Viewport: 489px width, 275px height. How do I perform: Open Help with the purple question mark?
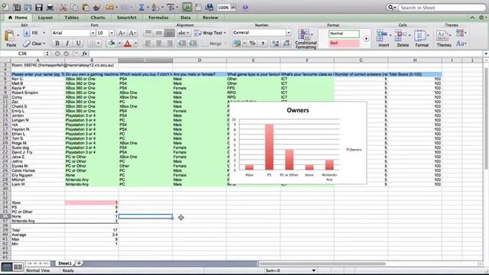[x=245, y=8]
